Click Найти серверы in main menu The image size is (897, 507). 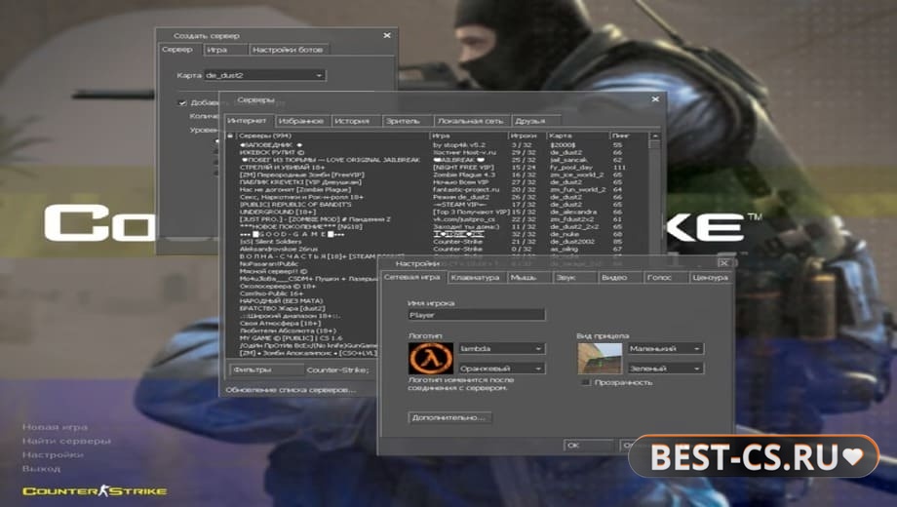[x=67, y=441]
